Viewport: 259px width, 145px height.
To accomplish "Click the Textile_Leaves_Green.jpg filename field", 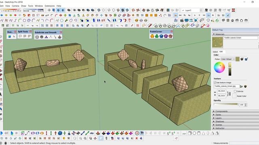I will tap(227, 86).
